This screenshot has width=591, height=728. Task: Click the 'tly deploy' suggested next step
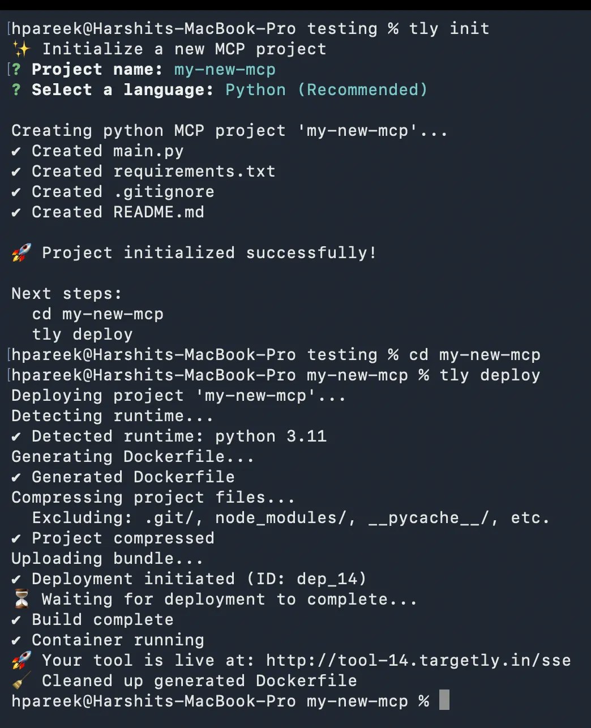tap(83, 335)
